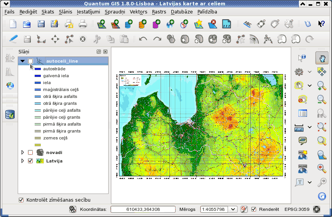The width and height of the screenshot is (332, 217).
Task: Add vector layer icon
Action: 101,24
